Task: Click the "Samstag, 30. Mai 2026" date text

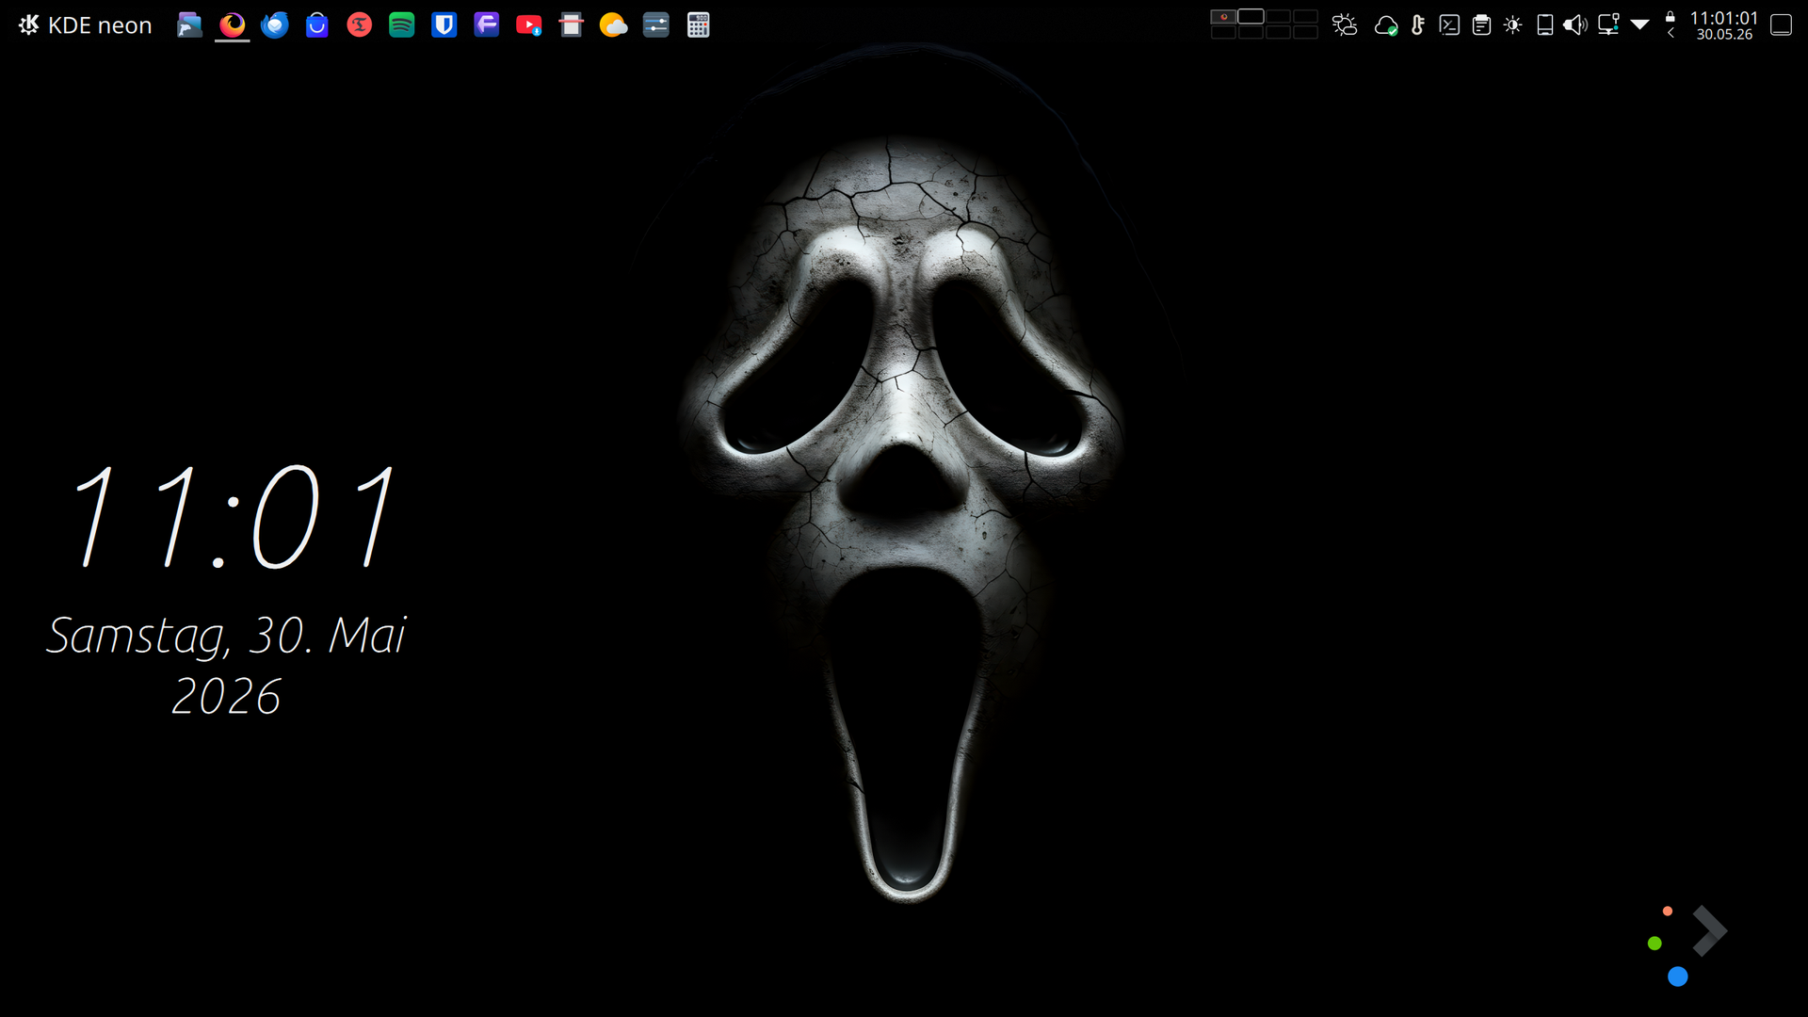Action: (x=226, y=665)
